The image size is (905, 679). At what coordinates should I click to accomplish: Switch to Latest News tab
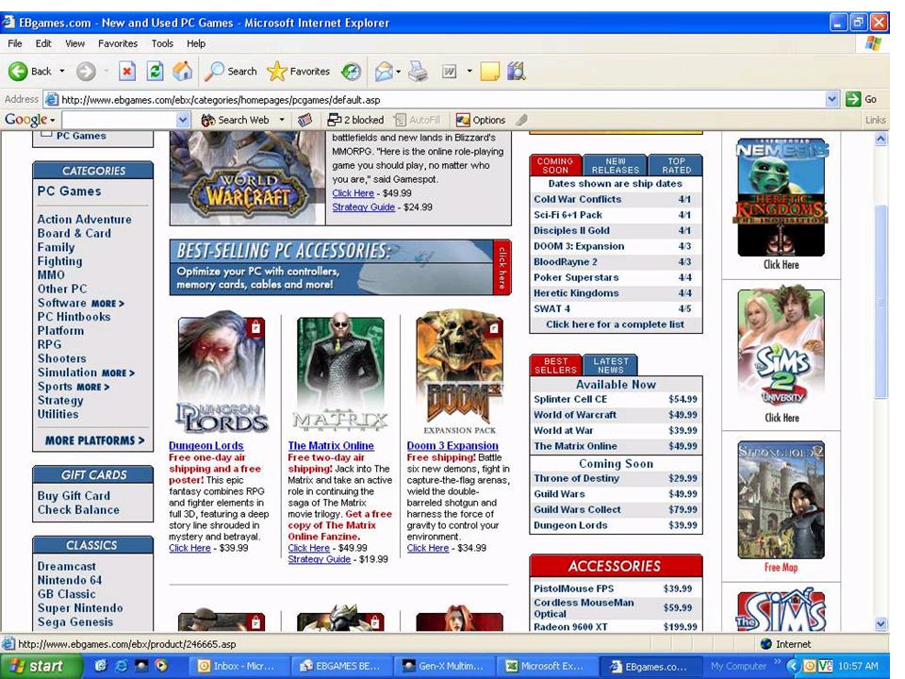[x=611, y=365]
